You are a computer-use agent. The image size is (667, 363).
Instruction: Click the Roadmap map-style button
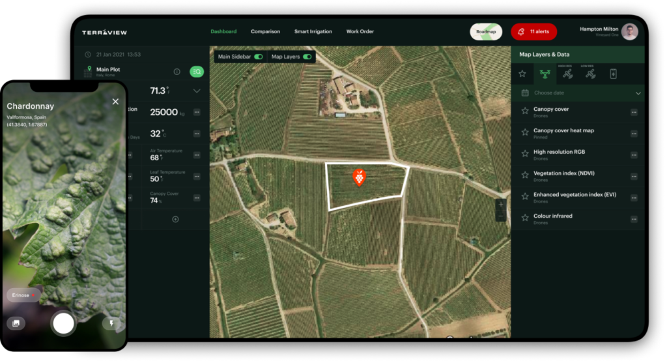tap(486, 31)
